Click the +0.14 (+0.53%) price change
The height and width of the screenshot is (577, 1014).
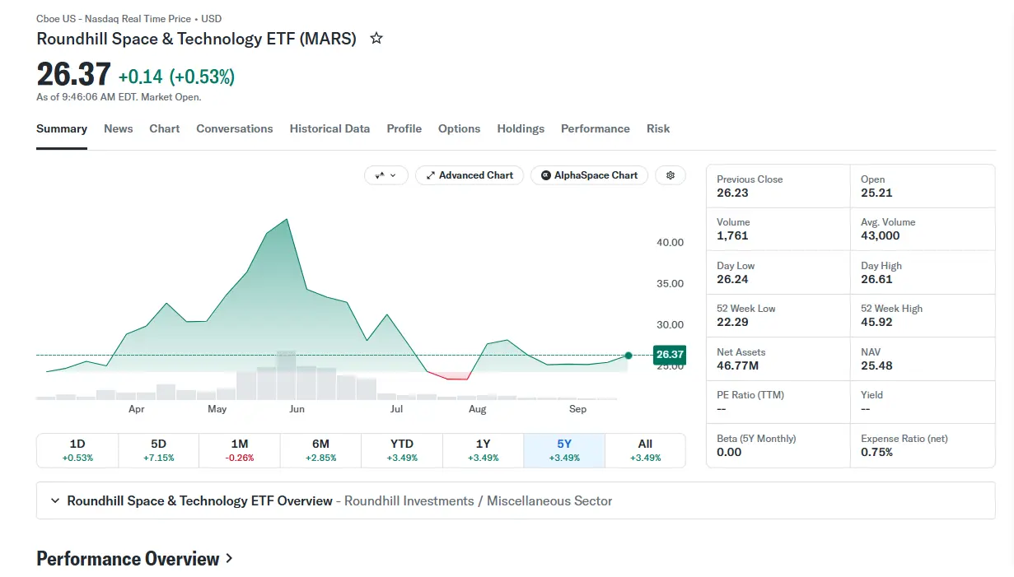tap(176, 77)
